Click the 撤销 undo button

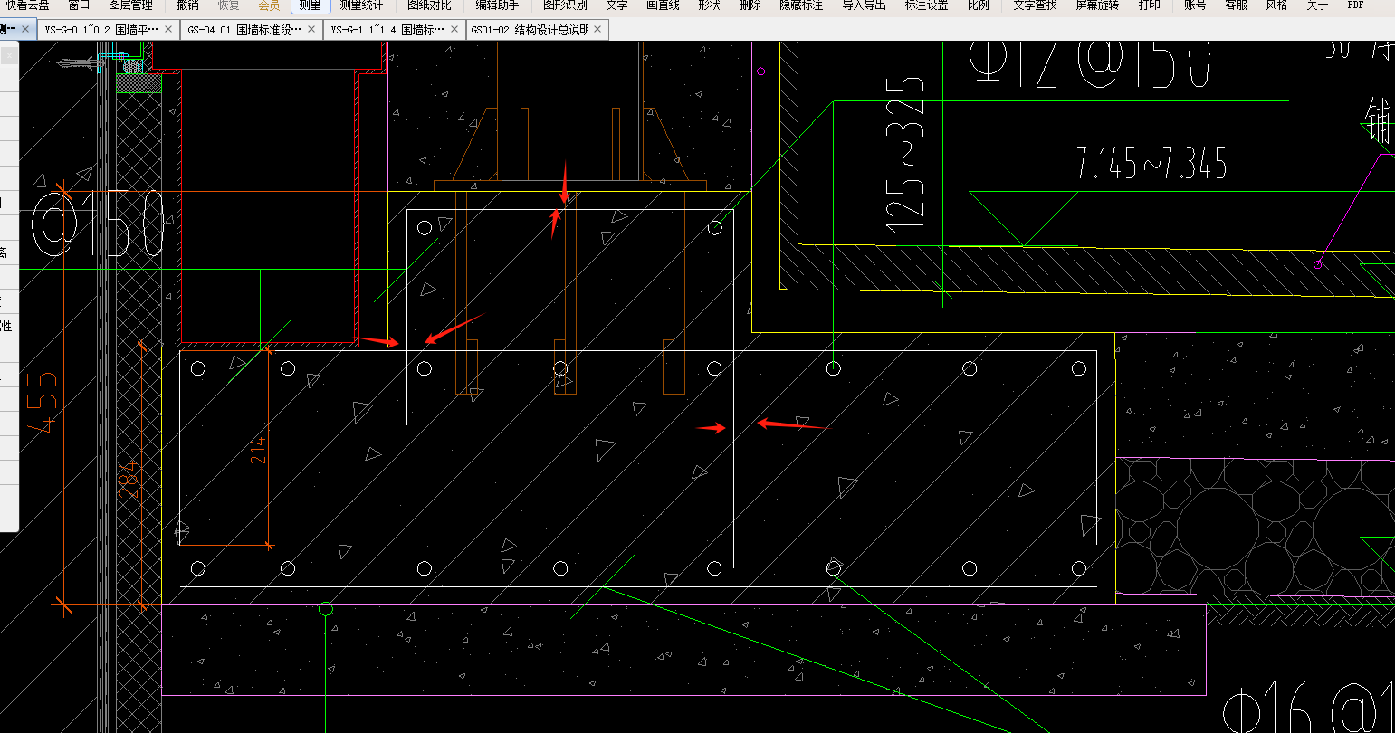coord(188,5)
